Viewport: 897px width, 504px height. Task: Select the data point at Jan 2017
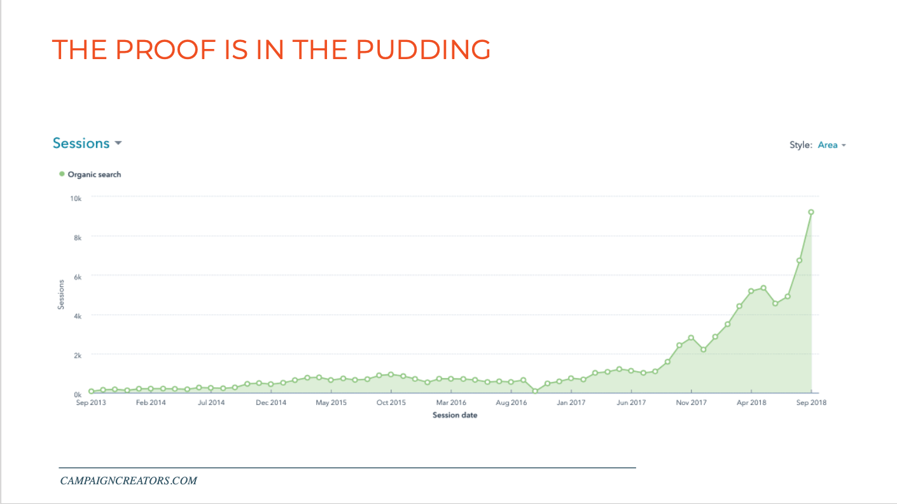point(571,378)
